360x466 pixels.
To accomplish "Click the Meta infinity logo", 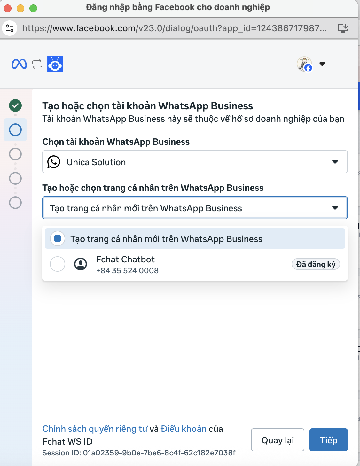I will click(19, 64).
